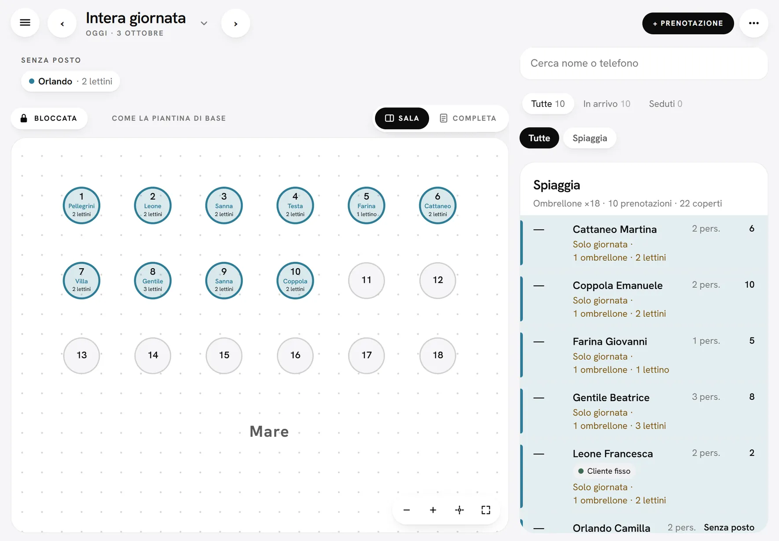Screen dimensions: 779x541
Task: Show Seduti 0 tab
Action: [x=665, y=104]
